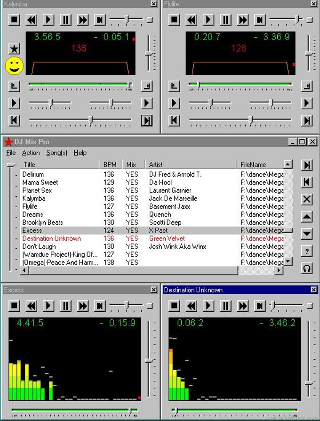Image resolution: width=320 pixels, height=421 pixels.
Task: Open the Help menu
Action: tap(80, 153)
